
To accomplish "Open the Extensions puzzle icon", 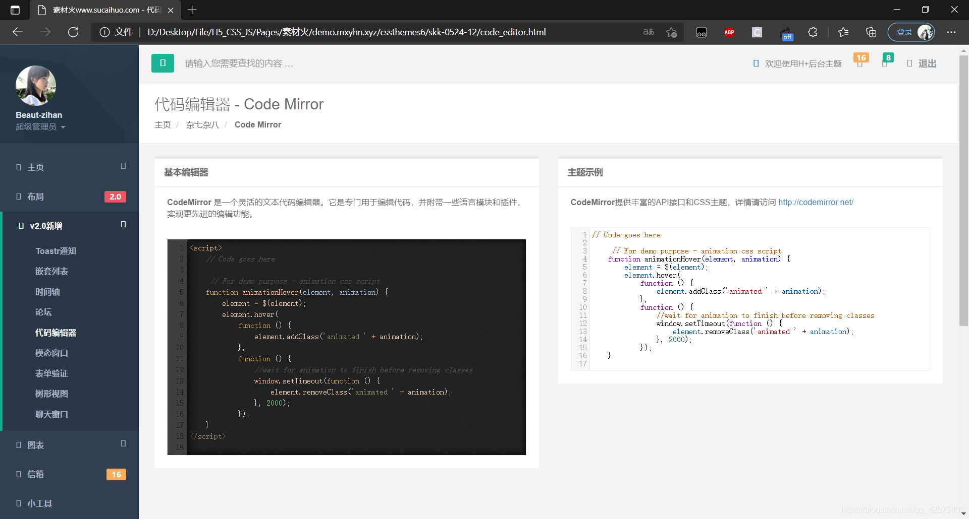I will (813, 32).
